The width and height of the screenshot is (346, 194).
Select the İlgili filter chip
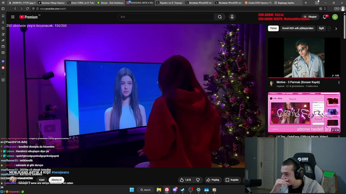click(x=321, y=28)
